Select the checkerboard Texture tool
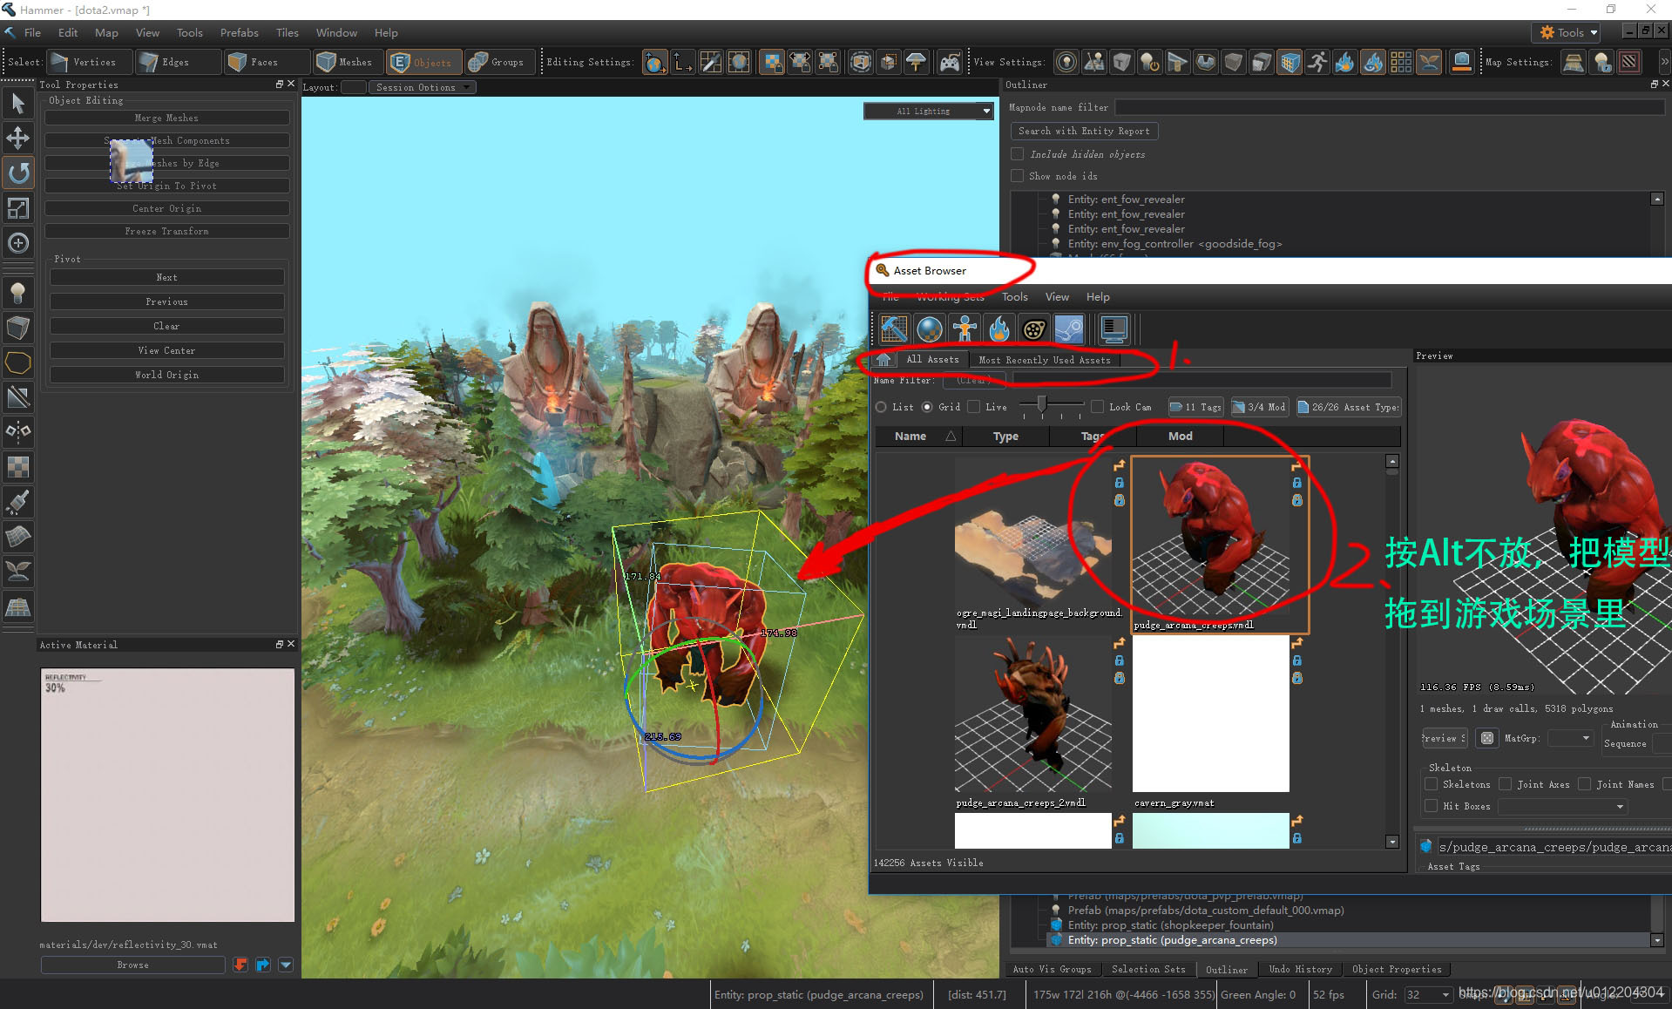Image resolution: width=1672 pixels, height=1009 pixels. (17, 467)
